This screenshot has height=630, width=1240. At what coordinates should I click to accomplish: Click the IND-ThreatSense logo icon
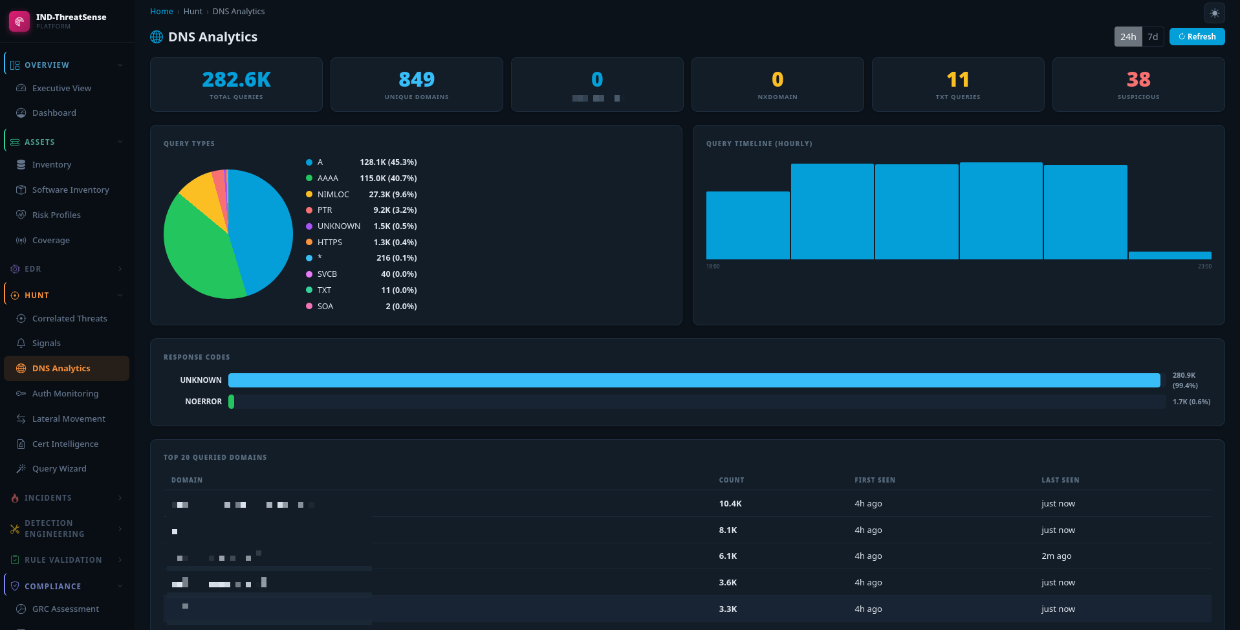click(19, 21)
